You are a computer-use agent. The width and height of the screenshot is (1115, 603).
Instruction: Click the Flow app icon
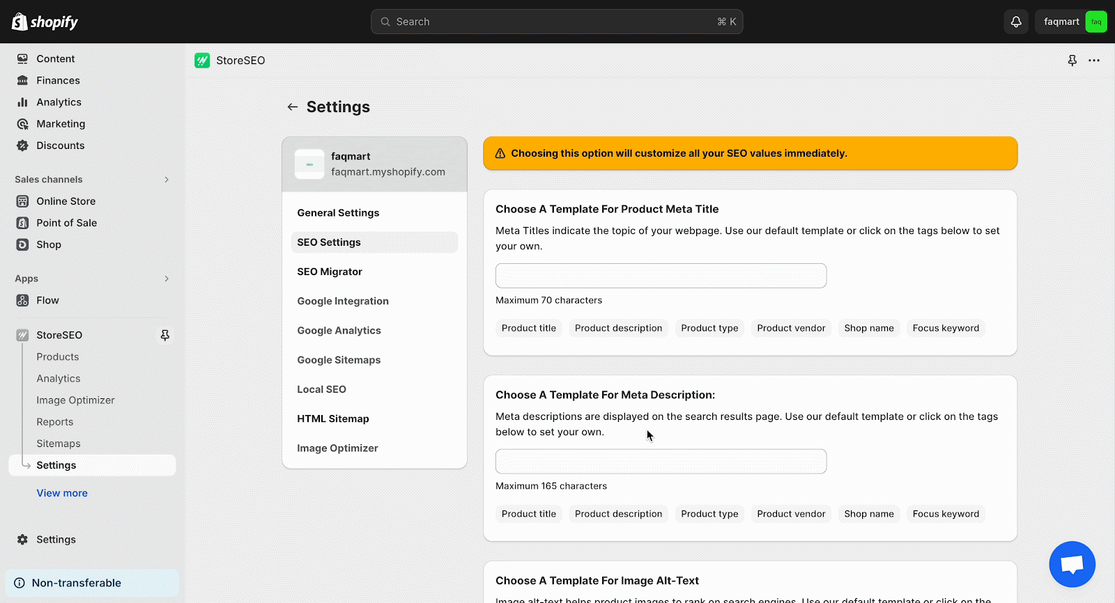click(x=22, y=300)
